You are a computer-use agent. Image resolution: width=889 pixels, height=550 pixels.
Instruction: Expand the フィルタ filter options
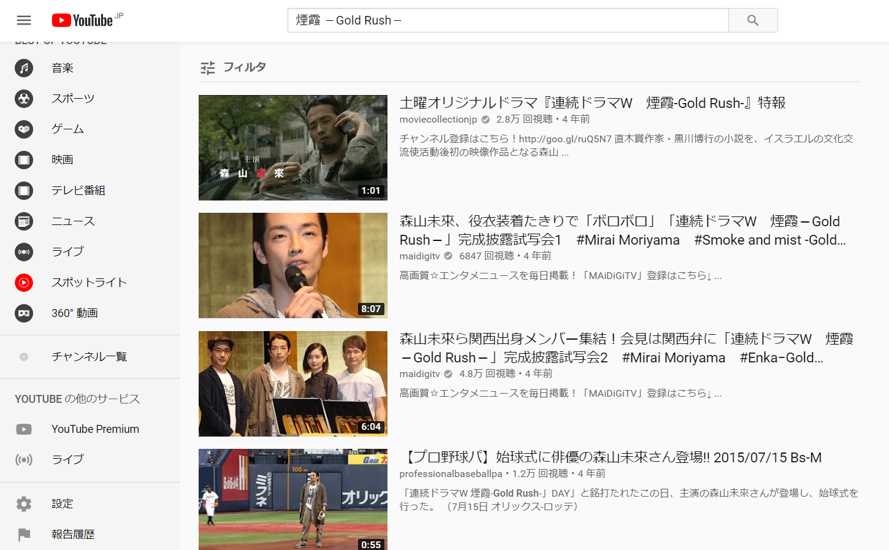[233, 67]
